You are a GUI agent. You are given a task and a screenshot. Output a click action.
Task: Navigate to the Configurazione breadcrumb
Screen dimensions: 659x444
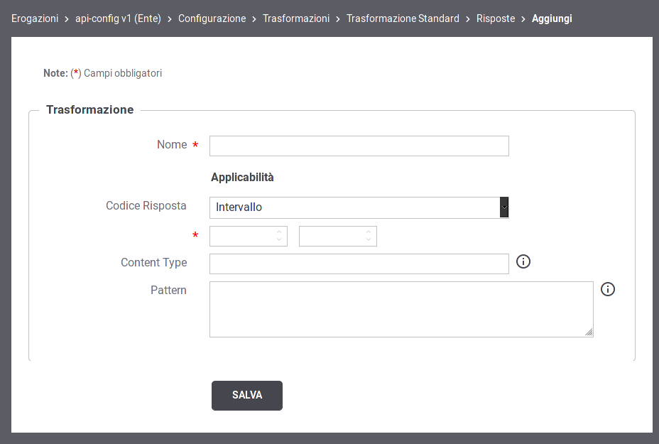[x=212, y=18]
